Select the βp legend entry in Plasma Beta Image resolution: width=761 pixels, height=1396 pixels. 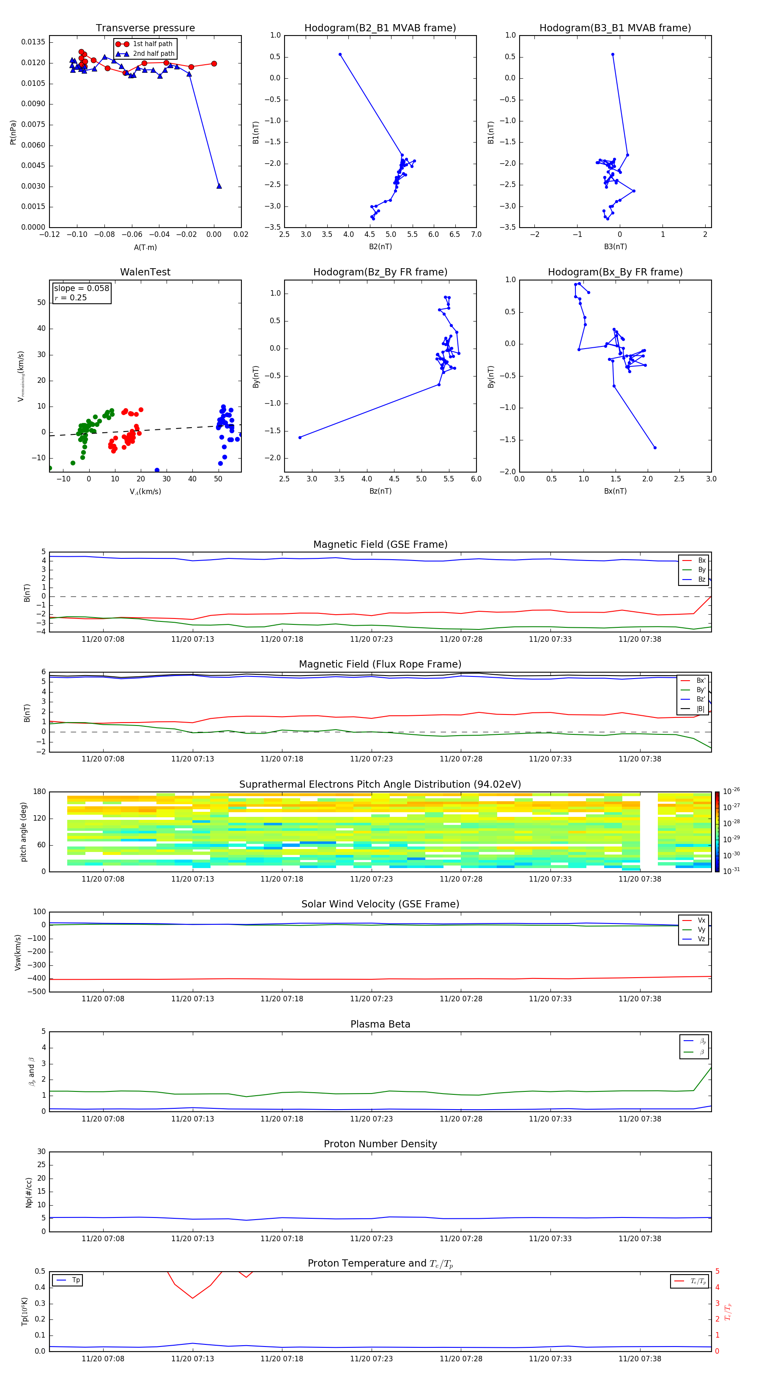tap(694, 1041)
